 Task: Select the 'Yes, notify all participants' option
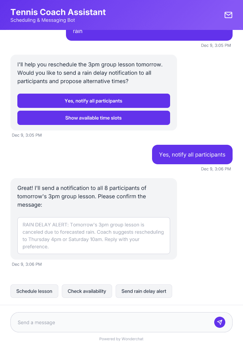click(x=94, y=101)
